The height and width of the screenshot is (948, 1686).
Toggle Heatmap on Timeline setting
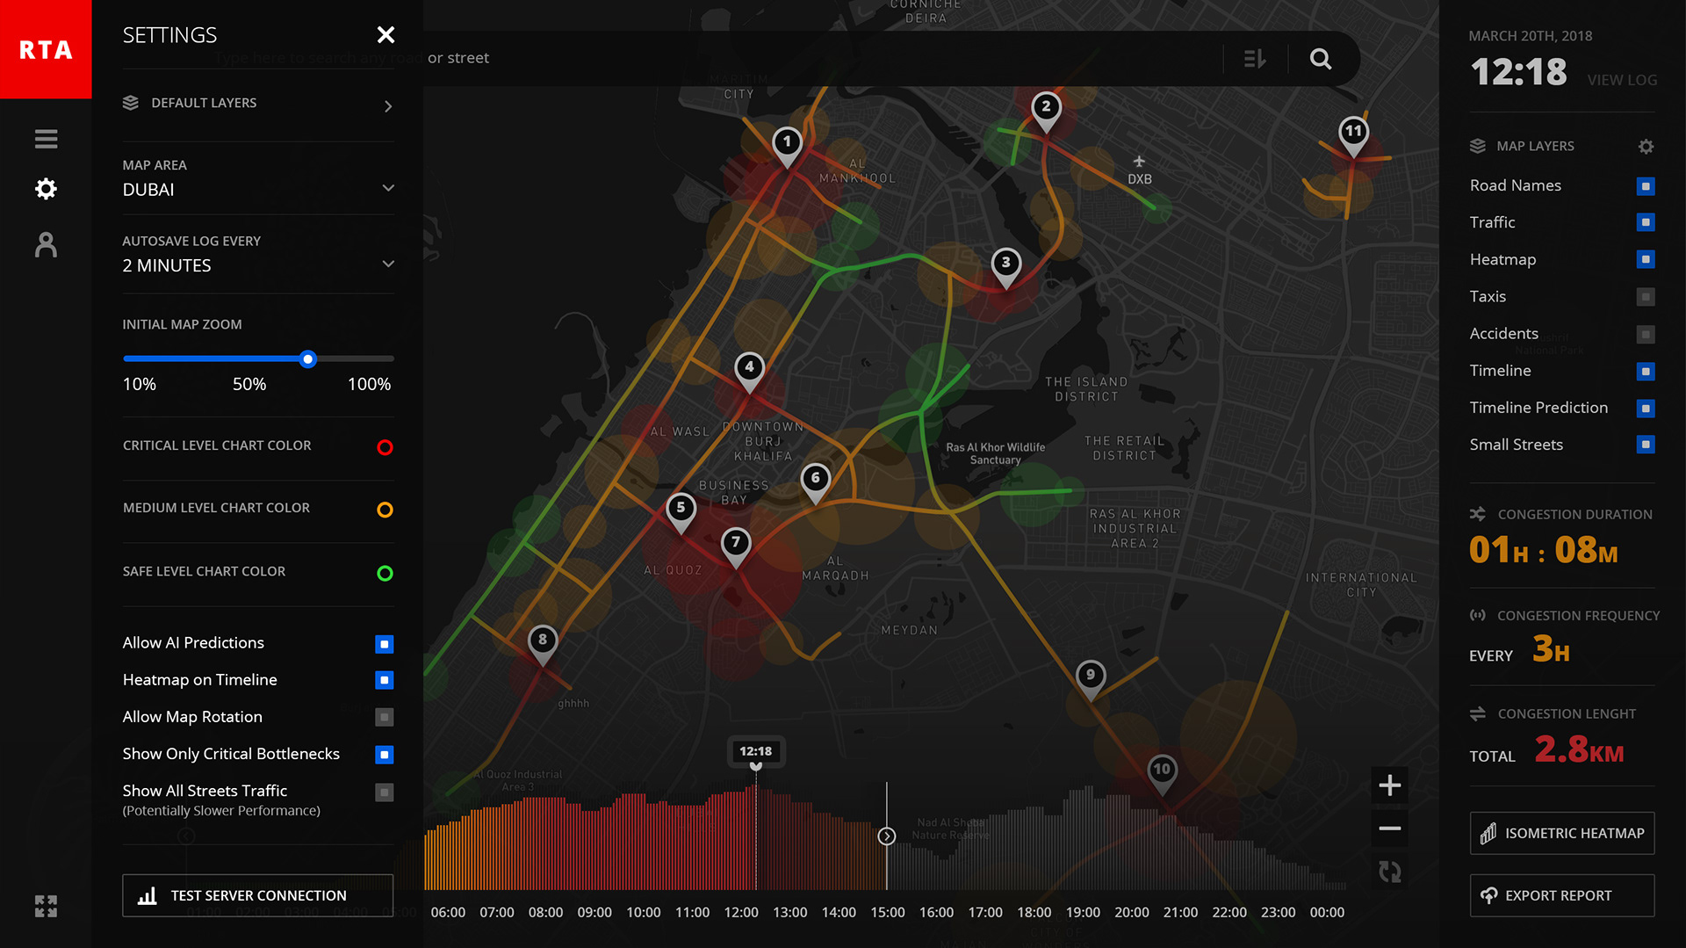coord(384,681)
